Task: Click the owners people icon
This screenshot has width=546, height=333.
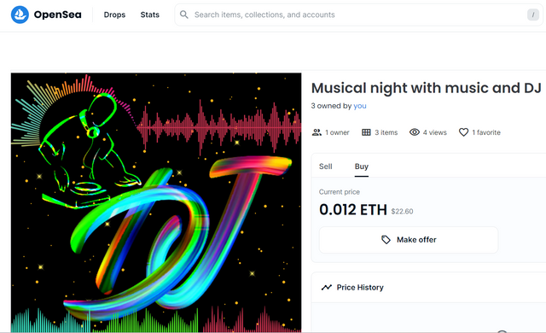Action: (x=317, y=132)
